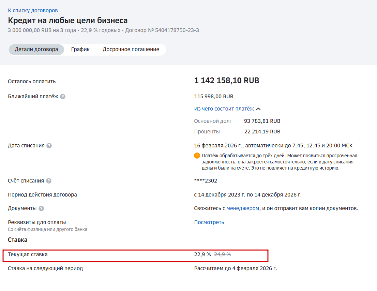This screenshot has width=377, height=291.
Task: Click the Проценты amount 22 214,19 RUB
Action: (262, 132)
